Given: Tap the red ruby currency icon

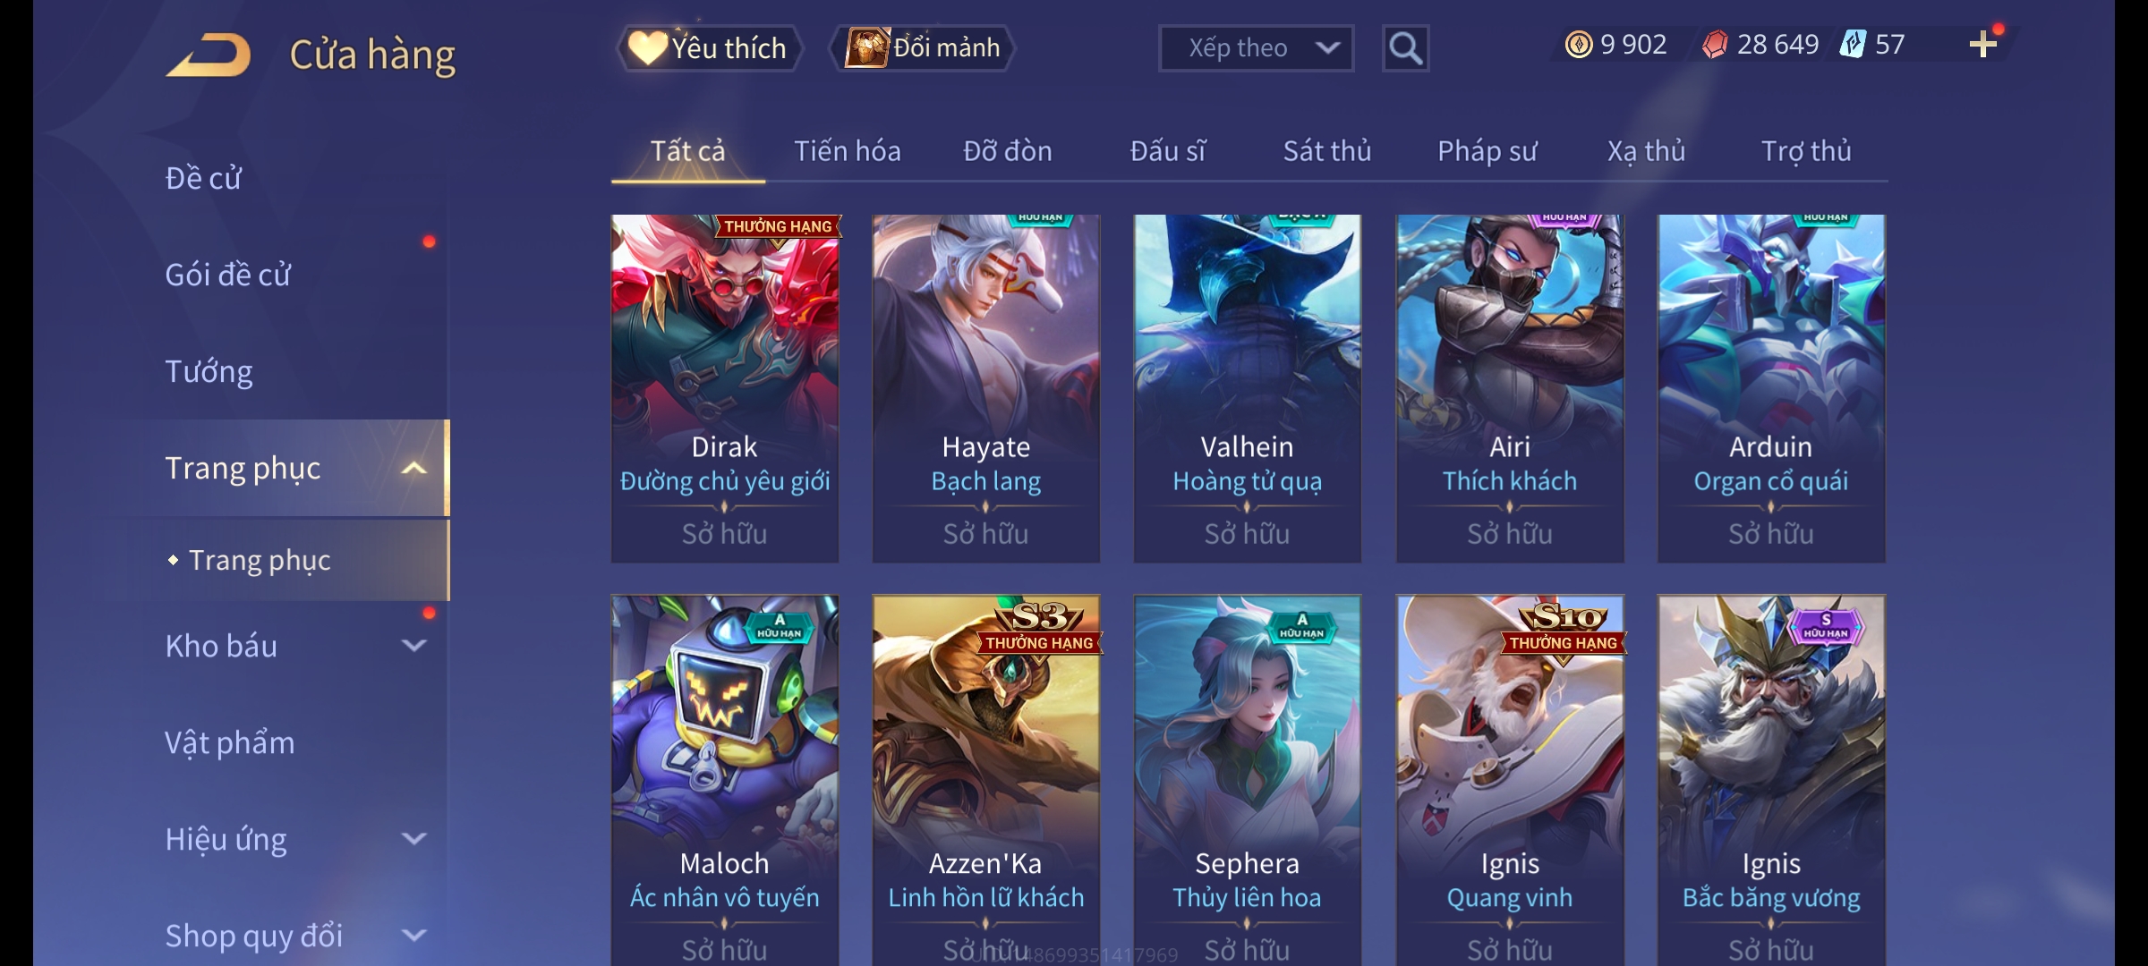Looking at the screenshot, I should pyautogui.click(x=1715, y=45).
